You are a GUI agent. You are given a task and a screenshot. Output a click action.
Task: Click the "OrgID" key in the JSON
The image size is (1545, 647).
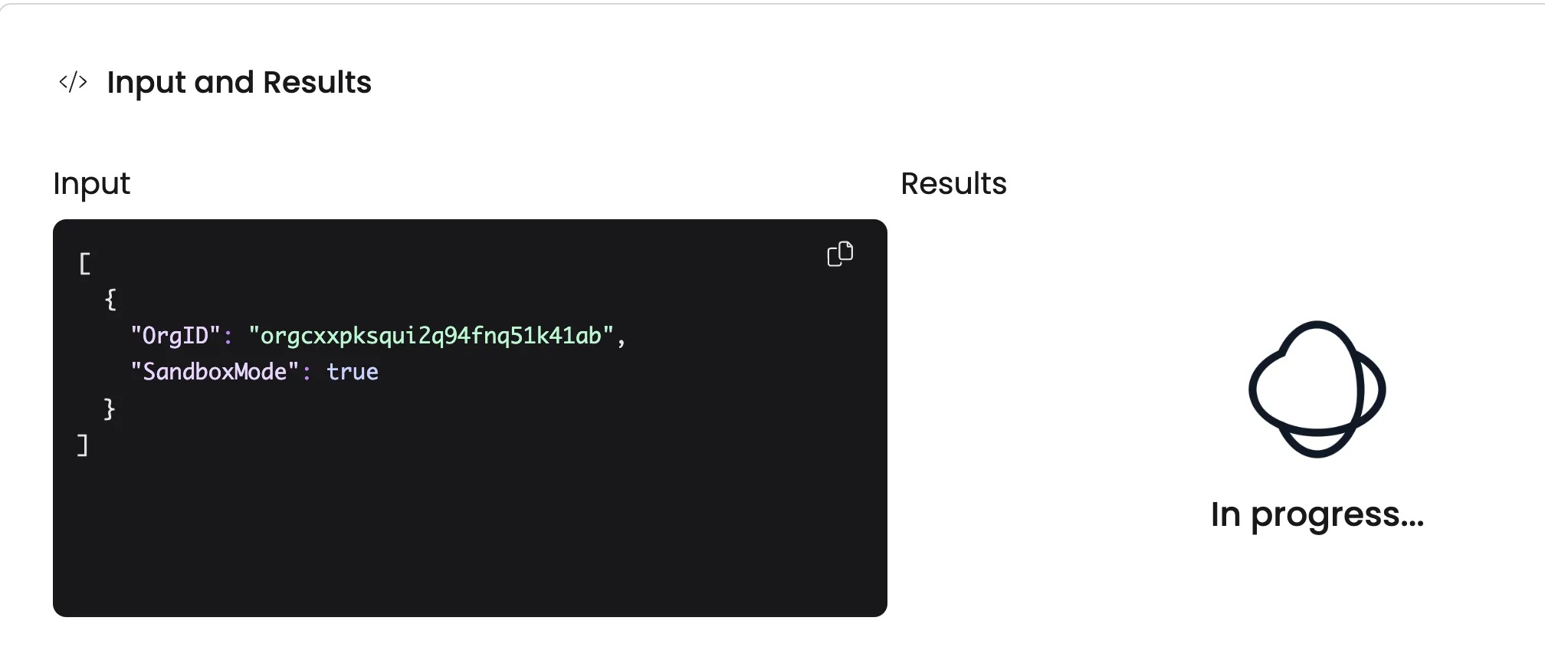[x=175, y=336]
